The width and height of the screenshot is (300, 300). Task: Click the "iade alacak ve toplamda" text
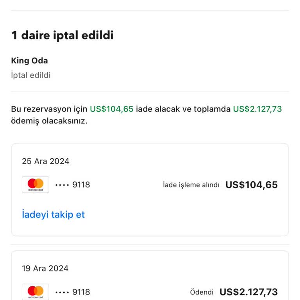[x=183, y=109]
